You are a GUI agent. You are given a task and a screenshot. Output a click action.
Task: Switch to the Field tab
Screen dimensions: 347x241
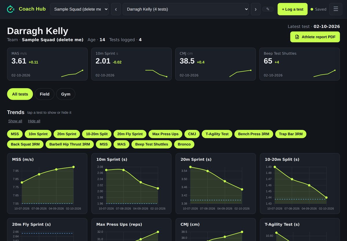[x=45, y=94]
